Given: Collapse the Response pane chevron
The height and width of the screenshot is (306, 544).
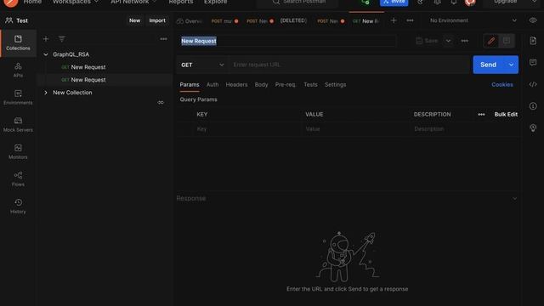Looking at the screenshot, I should pos(514,198).
